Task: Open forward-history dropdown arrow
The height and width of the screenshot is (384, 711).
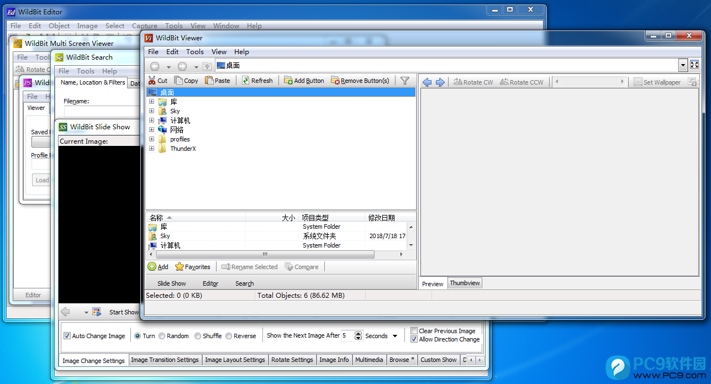Action: [x=196, y=67]
